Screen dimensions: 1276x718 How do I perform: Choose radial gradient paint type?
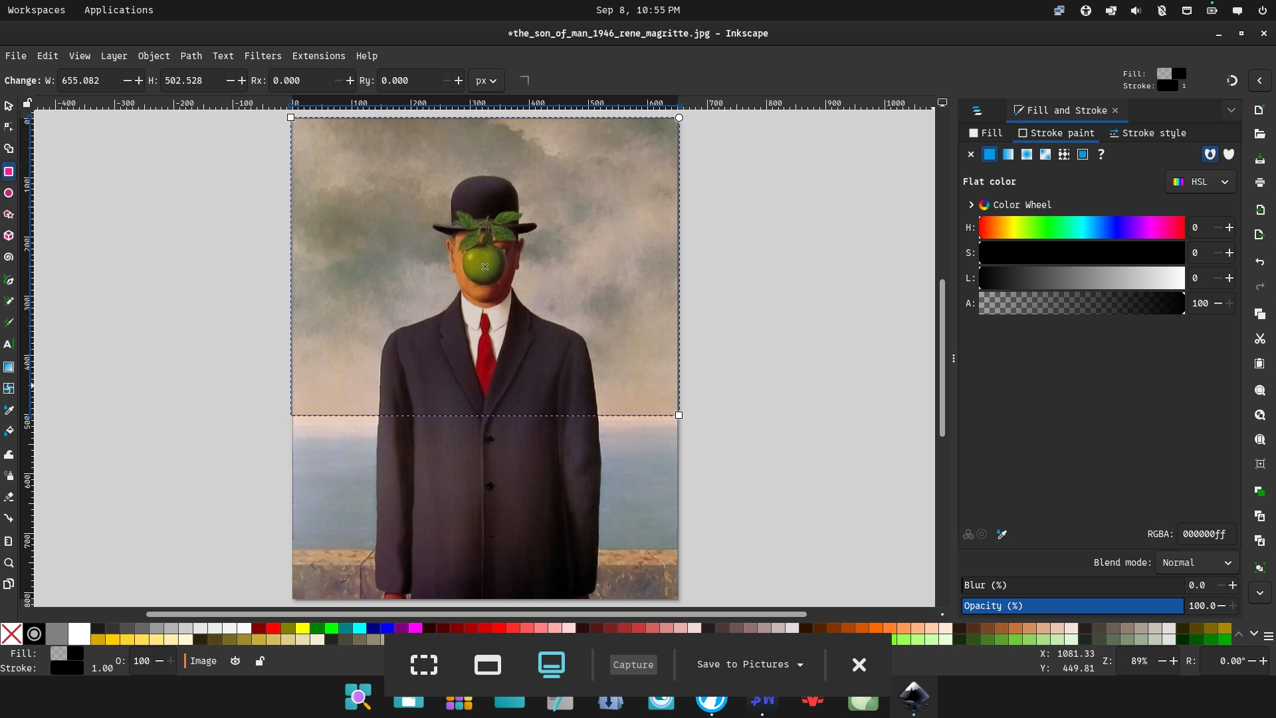(x=1027, y=154)
